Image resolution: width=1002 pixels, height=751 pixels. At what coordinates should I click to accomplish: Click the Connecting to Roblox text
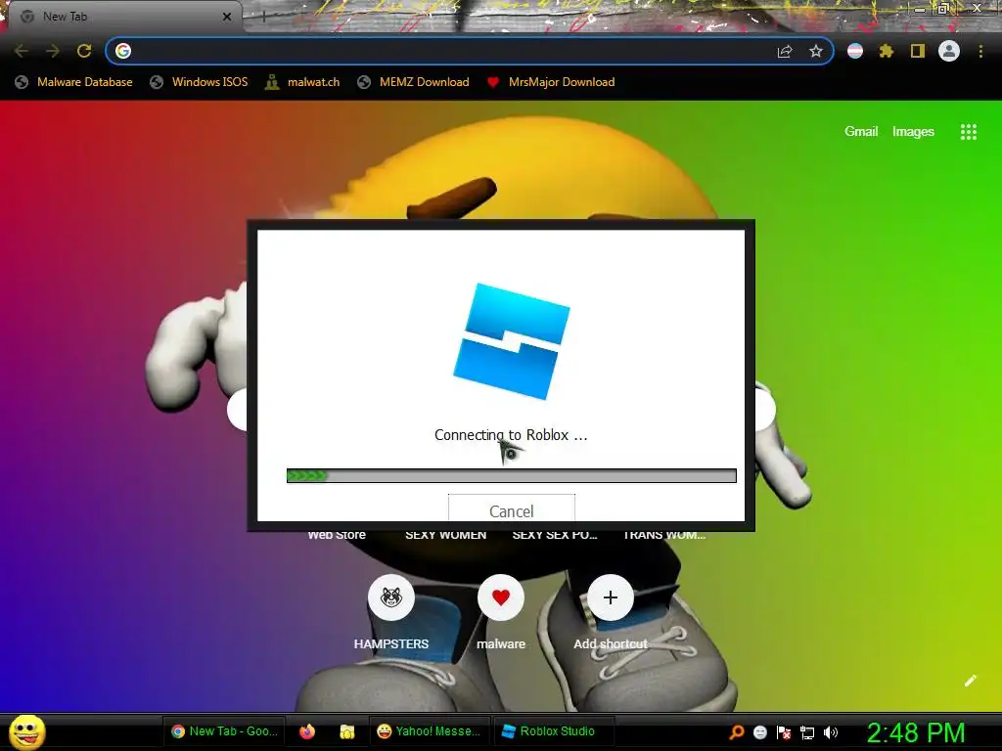(x=511, y=435)
